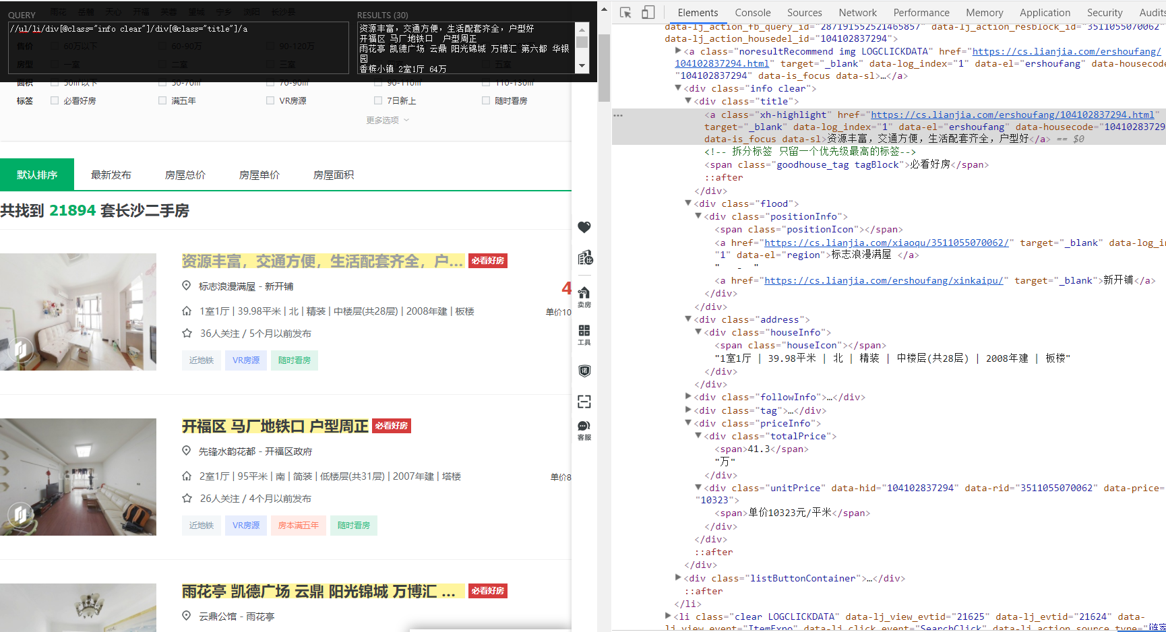Click the 开福区政府 area link
The image size is (1166, 632).
(x=288, y=451)
